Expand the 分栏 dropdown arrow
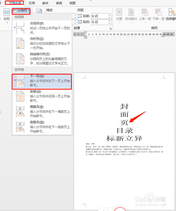Image resolution: width=176 pixels, height=211 pixels. (7, 23)
